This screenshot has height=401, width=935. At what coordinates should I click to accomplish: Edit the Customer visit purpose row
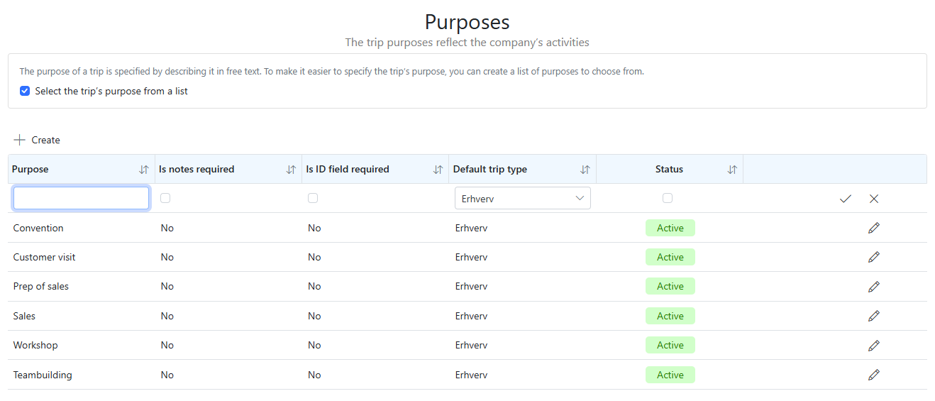(873, 257)
